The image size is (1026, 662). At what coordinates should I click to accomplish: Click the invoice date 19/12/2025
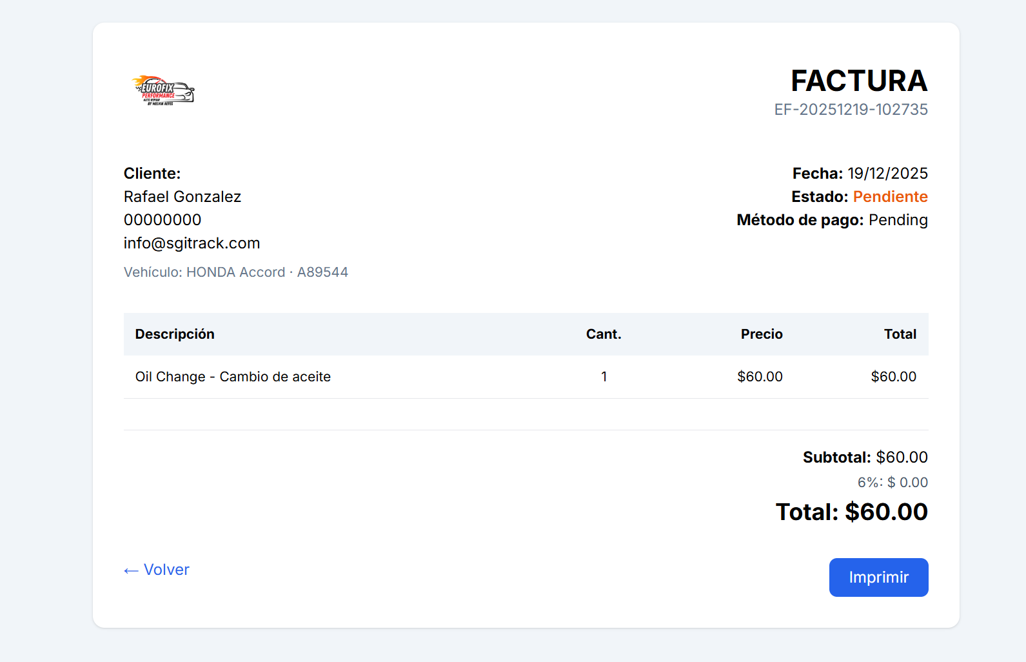887,174
